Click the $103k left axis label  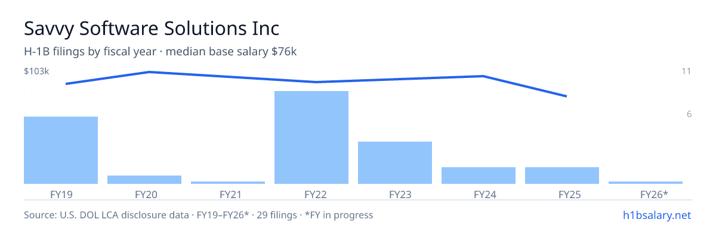click(36, 71)
